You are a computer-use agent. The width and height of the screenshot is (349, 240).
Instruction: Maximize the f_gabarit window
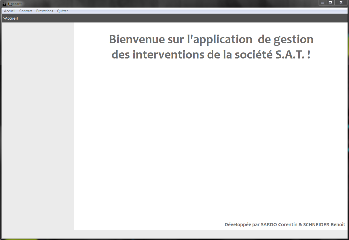click(x=330, y=3)
